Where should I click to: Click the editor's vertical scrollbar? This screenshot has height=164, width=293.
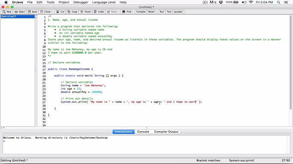[x=290, y=62]
